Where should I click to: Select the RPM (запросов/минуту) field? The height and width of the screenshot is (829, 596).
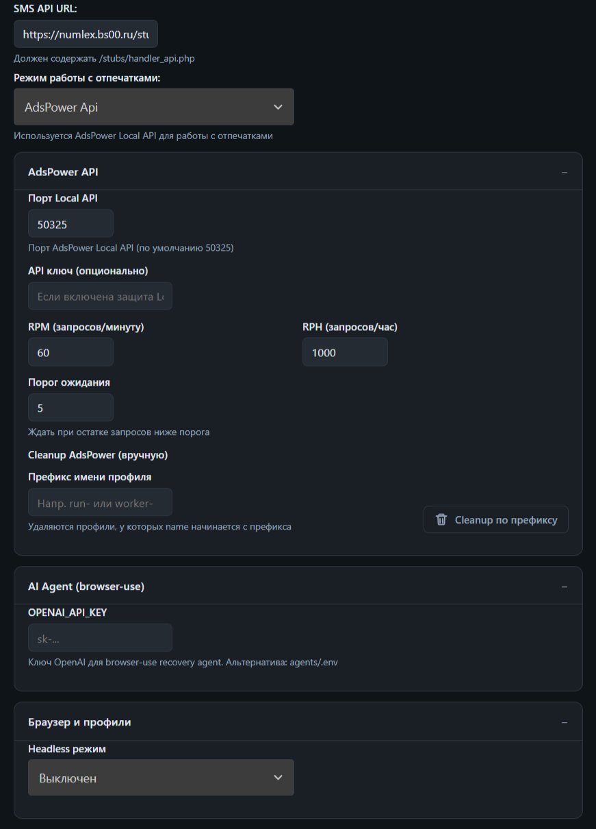pos(70,352)
